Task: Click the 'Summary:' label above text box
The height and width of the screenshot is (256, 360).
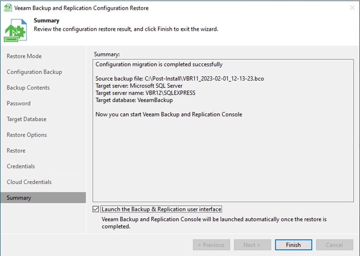Action: pos(107,54)
